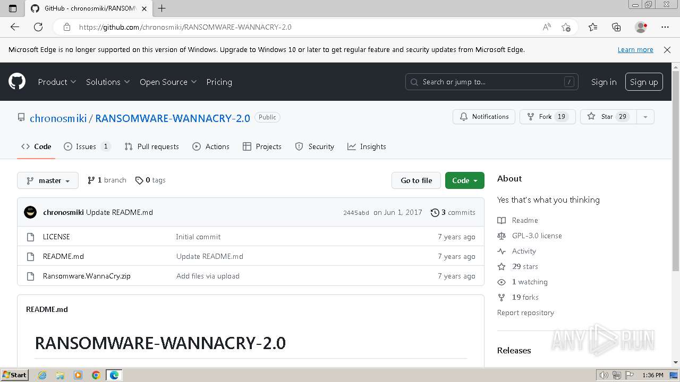Image resolution: width=680 pixels, height=382 pixels.
Task: Open new tab with plus icon
Action: pos(161,8)
